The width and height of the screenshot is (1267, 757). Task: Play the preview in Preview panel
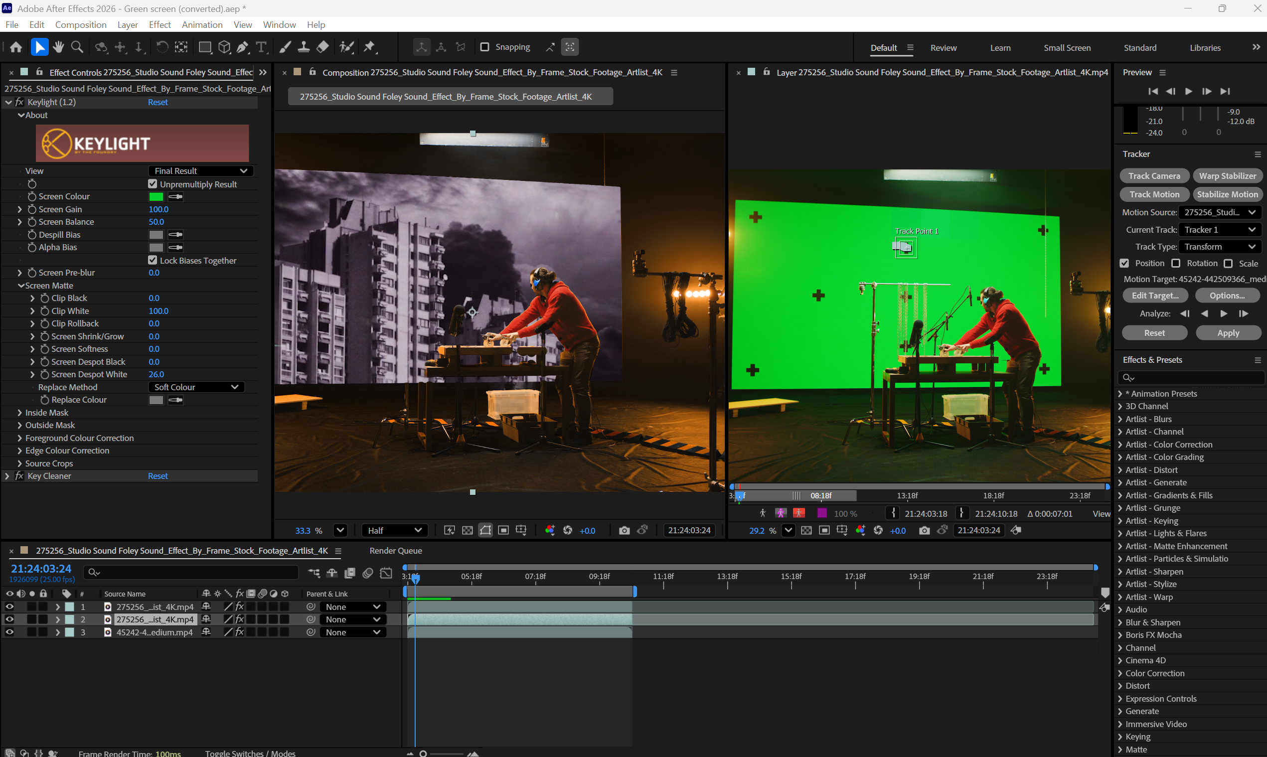point(1188,91)
